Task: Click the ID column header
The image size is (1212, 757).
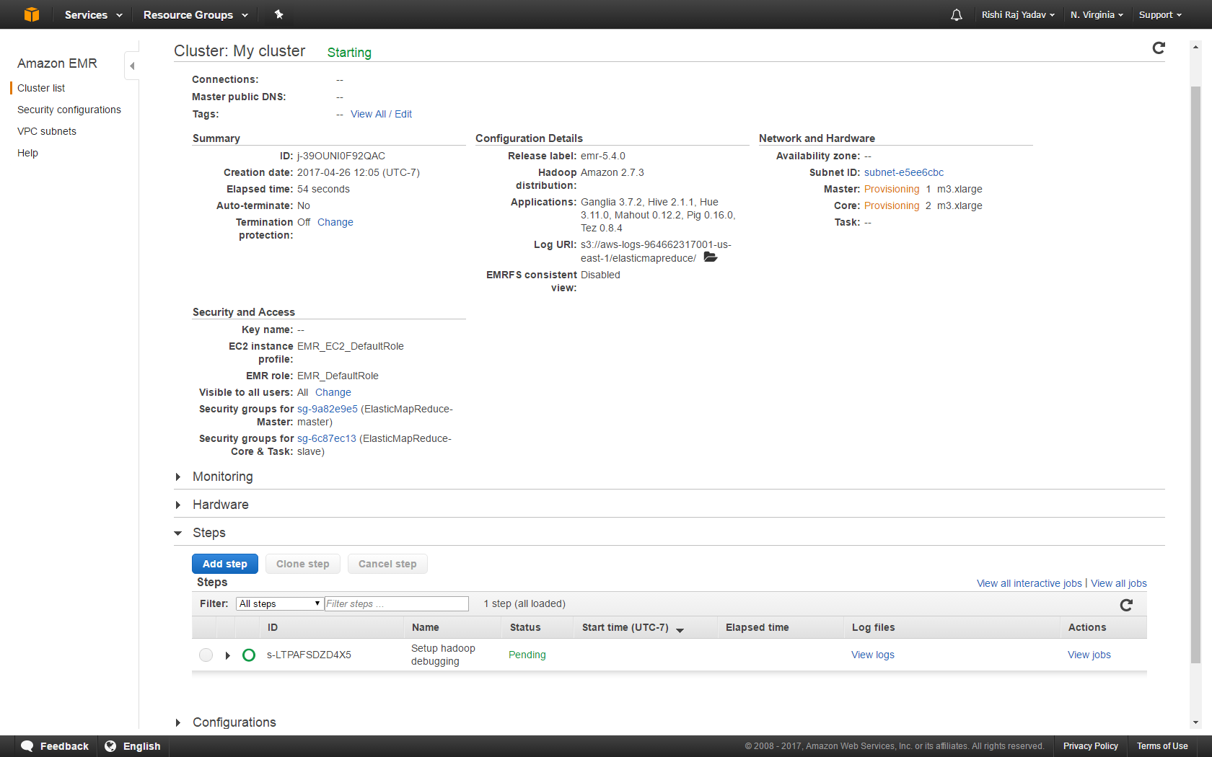Action: pos(273,627)
